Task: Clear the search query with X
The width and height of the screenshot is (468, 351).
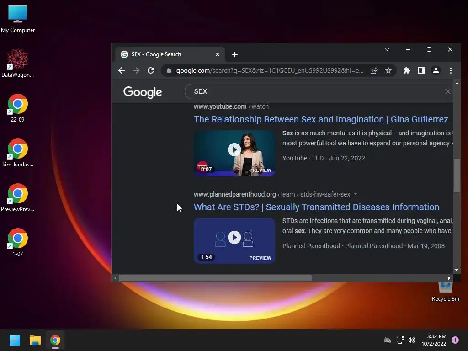Action: [x=447, y=91]
